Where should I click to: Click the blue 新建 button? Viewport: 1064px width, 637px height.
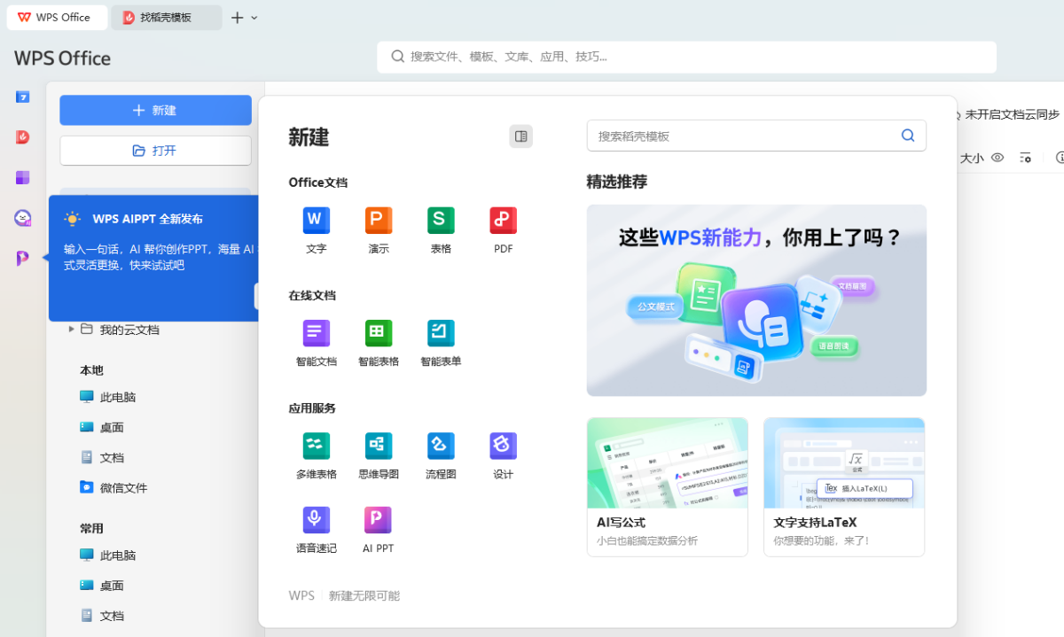pyautogui.click(x=155, y=110)
